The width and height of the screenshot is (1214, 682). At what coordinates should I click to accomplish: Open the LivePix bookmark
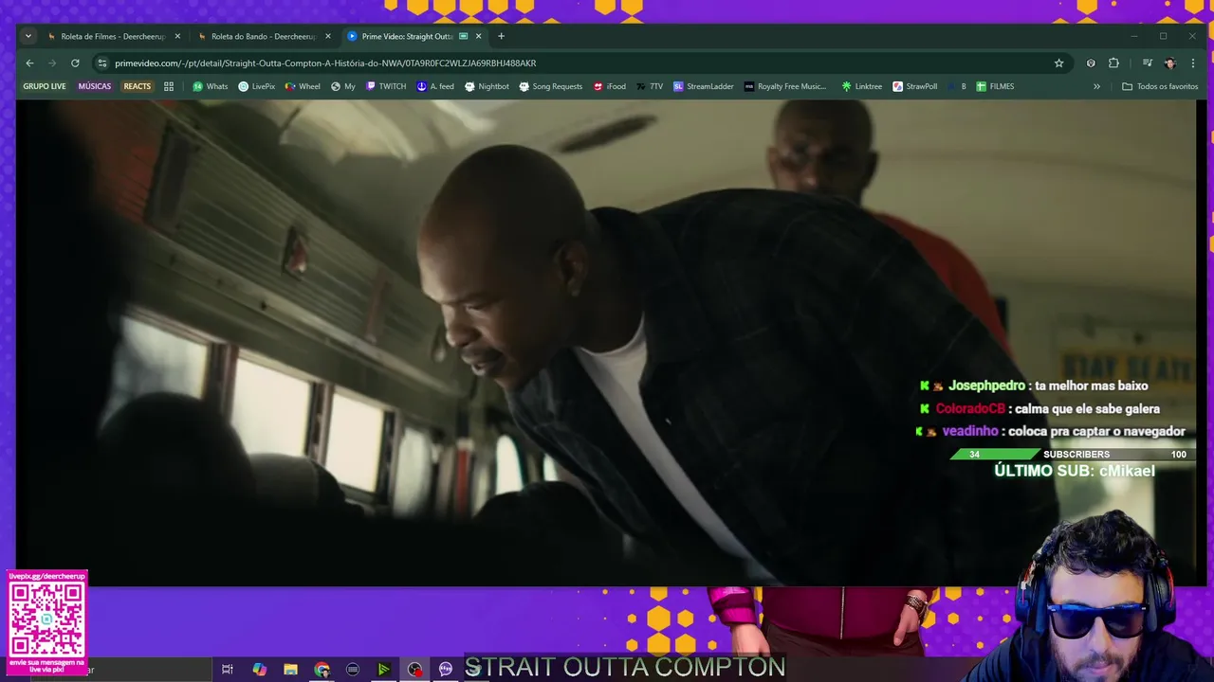click(x=256, y=86)
